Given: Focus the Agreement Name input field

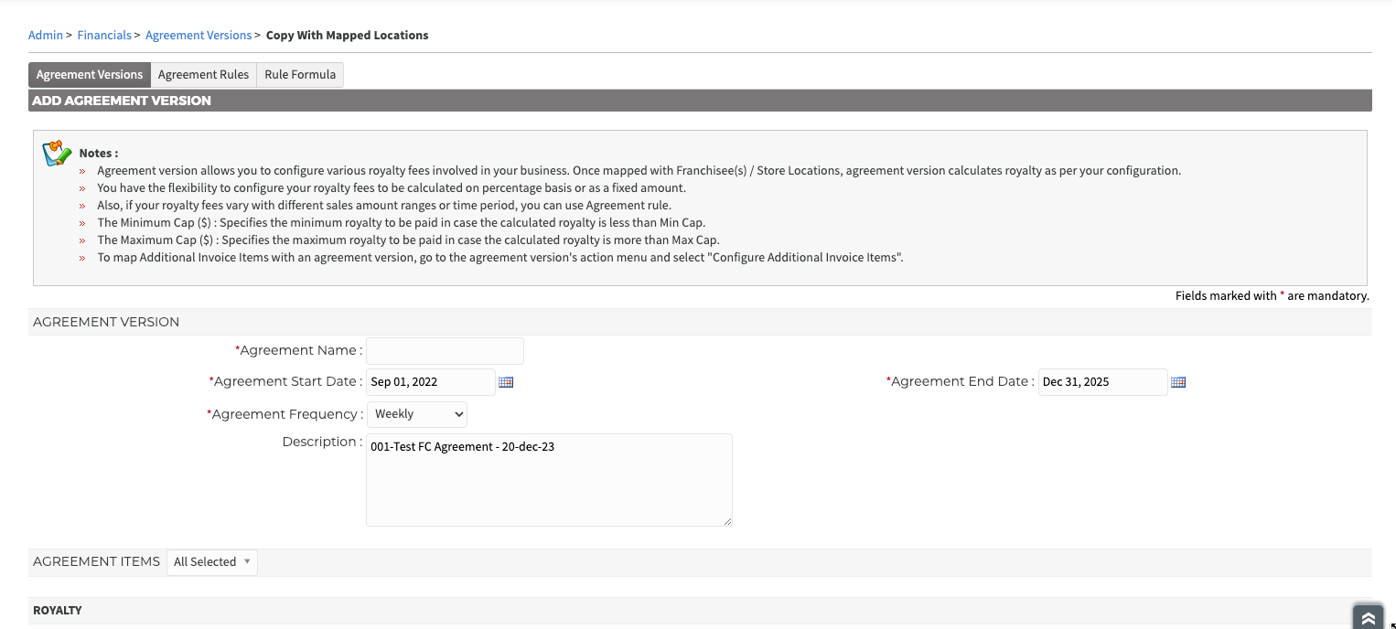Looking at the screenshot, I should tap(446, 351).
